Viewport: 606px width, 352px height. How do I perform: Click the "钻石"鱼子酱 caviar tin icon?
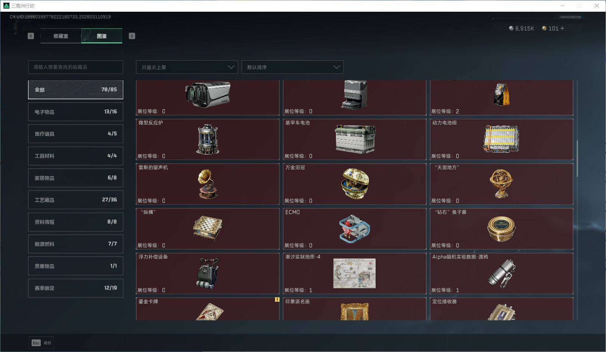501,229
